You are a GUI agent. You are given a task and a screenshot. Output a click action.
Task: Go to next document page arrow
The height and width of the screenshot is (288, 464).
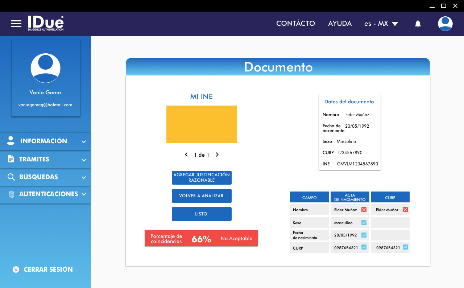pos(217,155)
